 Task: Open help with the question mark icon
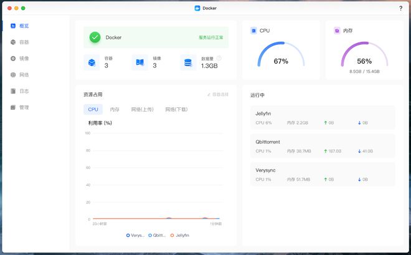pos(401,8)
